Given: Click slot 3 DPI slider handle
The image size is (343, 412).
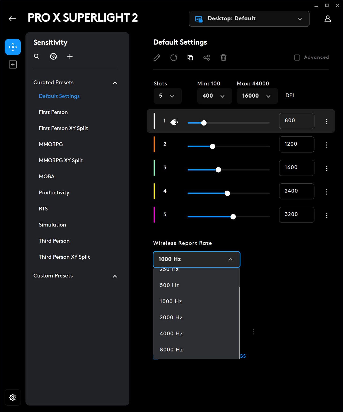Looking at the screenshot, I should tap(218, 170).
